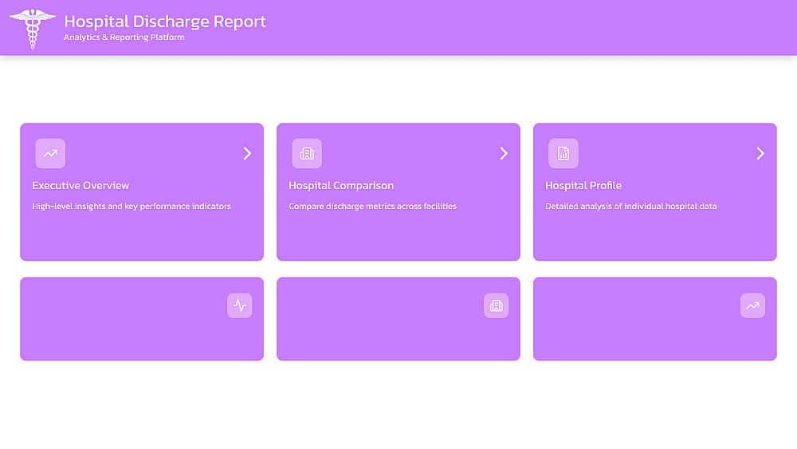Click 'Compare discharge metrics across facilities' text
797x449 pixels.
click(x=372, y=206)
